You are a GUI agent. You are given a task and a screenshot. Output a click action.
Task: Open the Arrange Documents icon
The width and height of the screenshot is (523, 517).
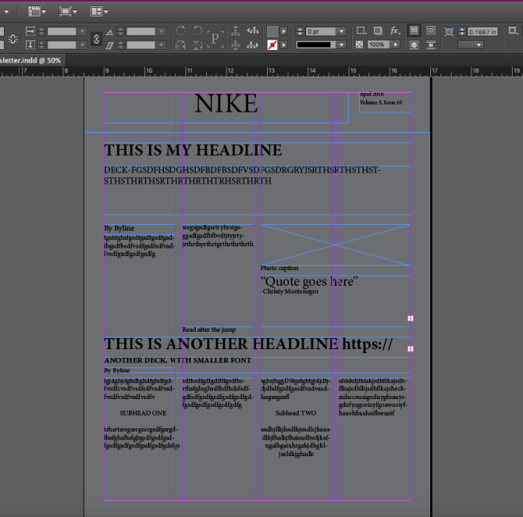(x=99, y=11)
